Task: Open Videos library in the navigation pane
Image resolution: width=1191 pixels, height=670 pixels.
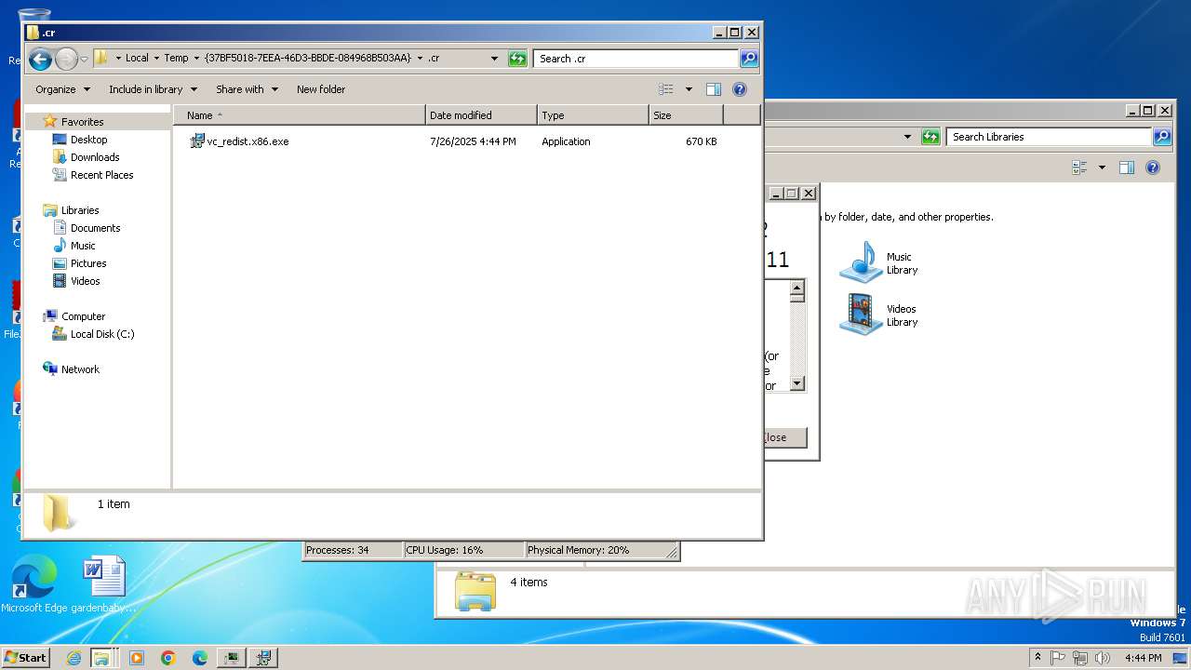Action: (85, 281)
